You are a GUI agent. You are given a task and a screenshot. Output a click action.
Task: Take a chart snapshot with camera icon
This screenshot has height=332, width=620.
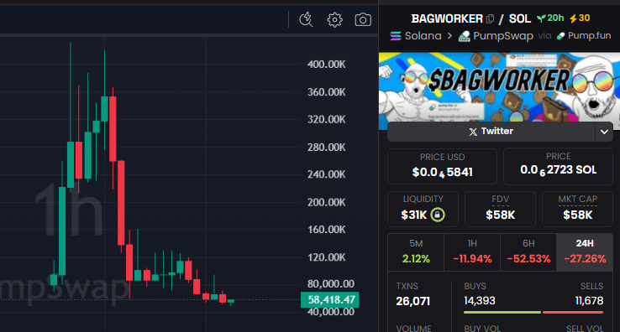[363, 20]
